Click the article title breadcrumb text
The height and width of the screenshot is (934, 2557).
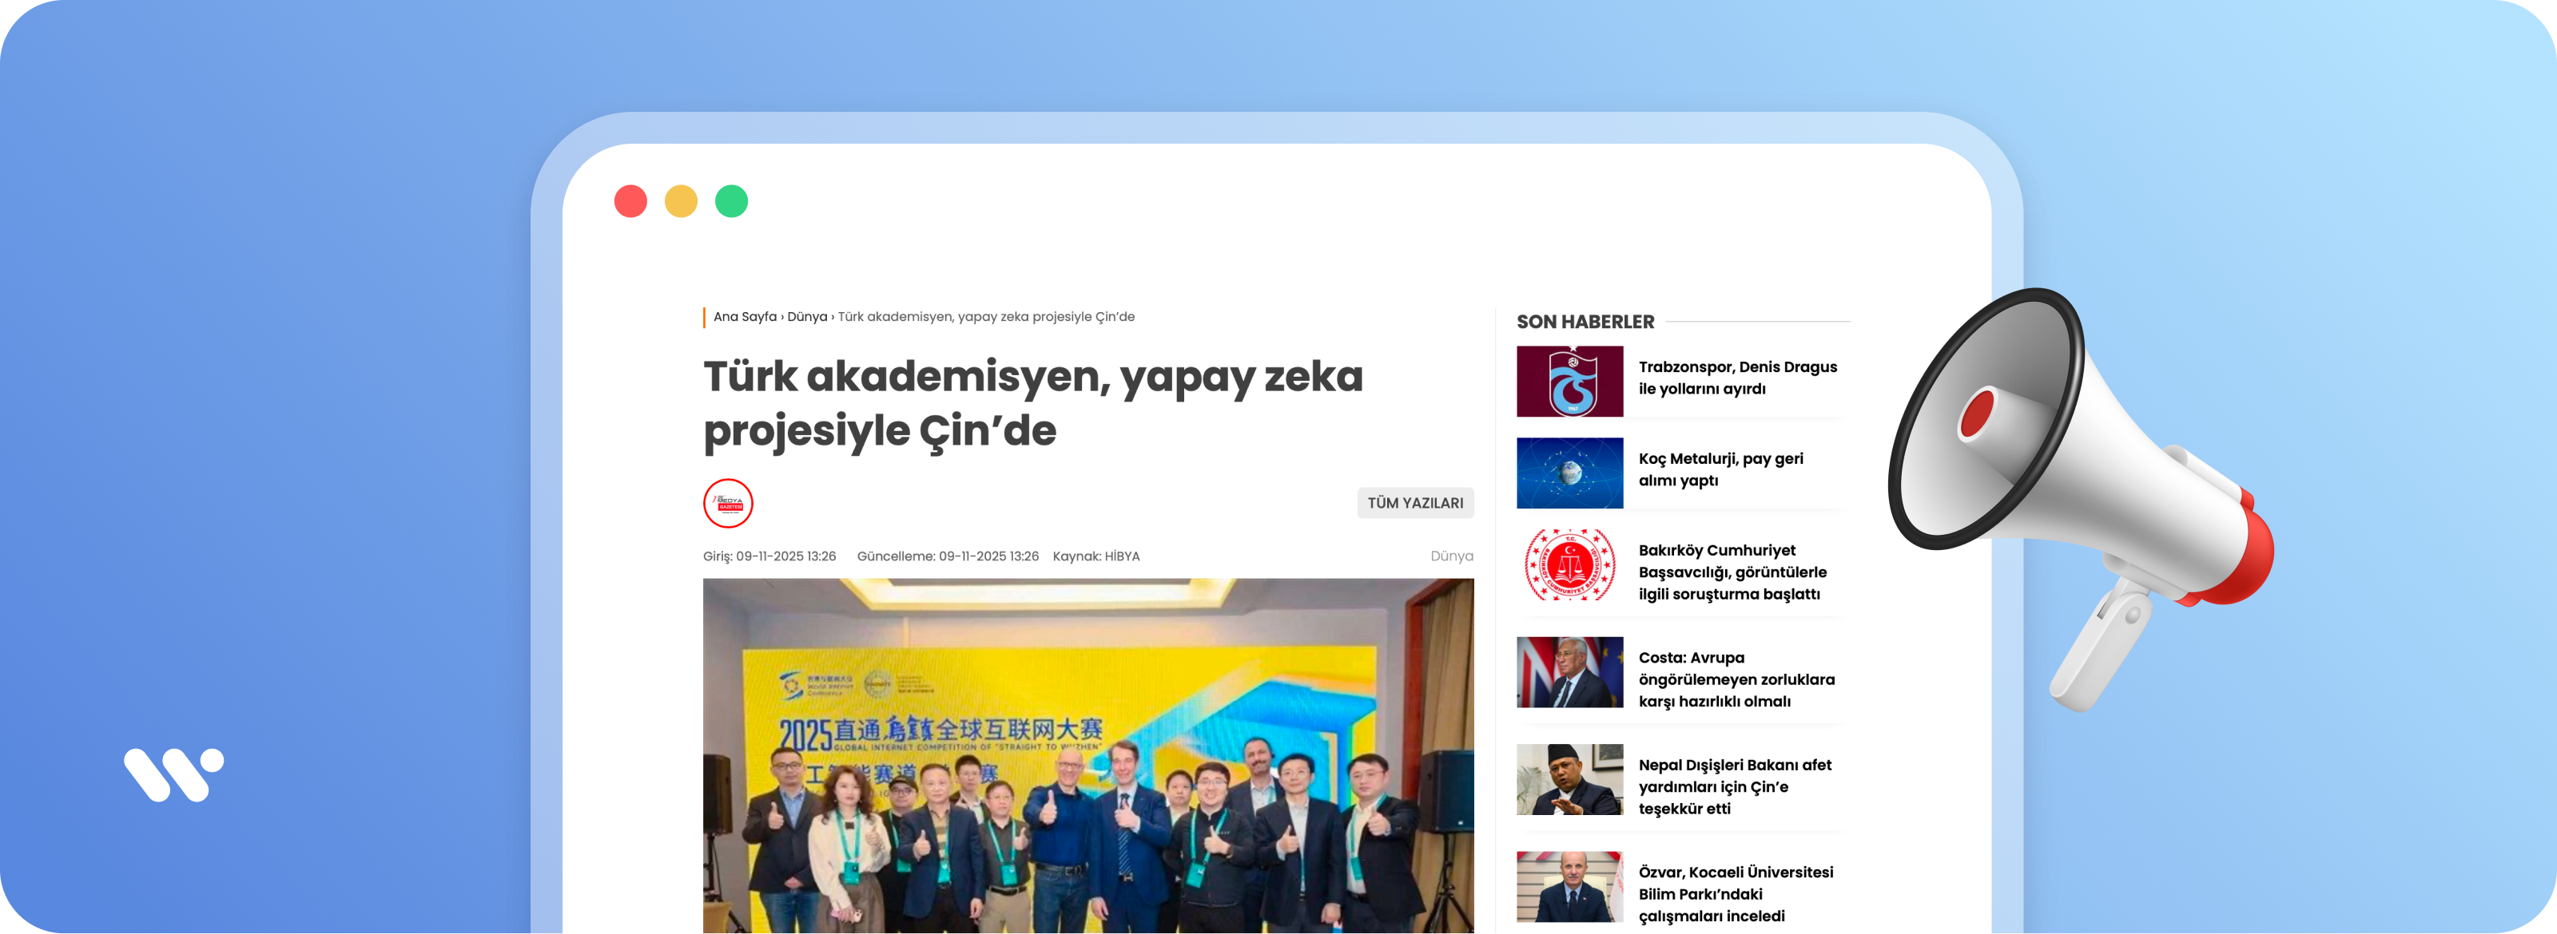point(986,317)
